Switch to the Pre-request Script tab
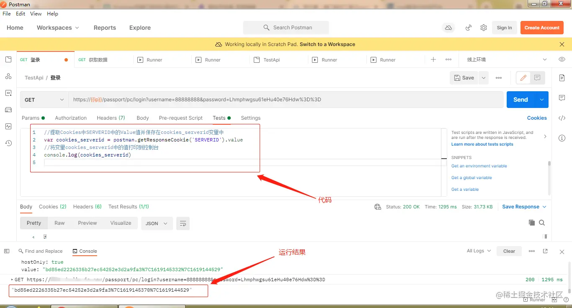Image resolution: width=572 pixels, height=308 pixels. click(x=180, y=118)
